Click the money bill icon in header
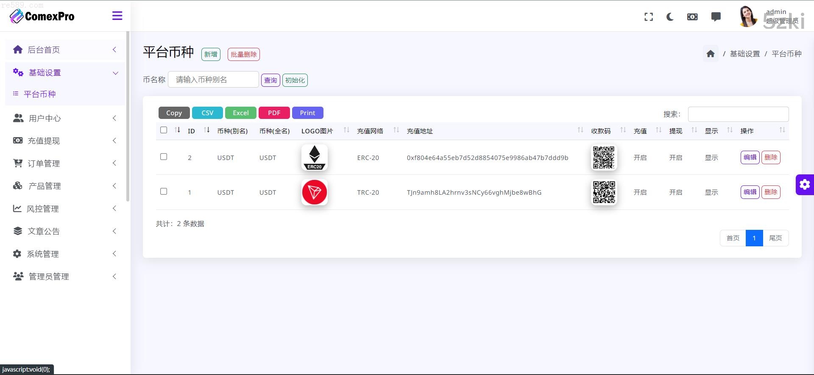Screen dimensions: 814x375 [x=692, y=17]
